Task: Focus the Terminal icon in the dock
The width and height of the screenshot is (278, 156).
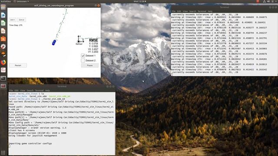Action: click(x=3, y=78)
